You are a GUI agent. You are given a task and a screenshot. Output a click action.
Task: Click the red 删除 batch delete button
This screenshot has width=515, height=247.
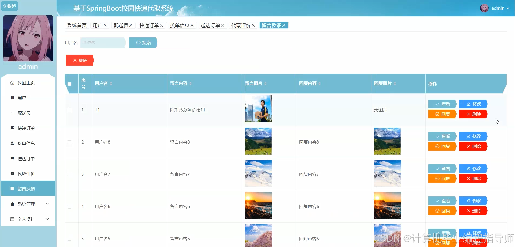click(x=79, y=60)
